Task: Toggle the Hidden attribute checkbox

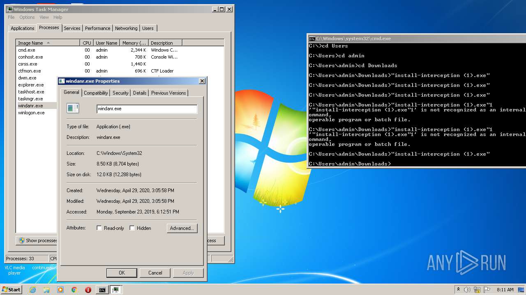Action: (132, 228)
